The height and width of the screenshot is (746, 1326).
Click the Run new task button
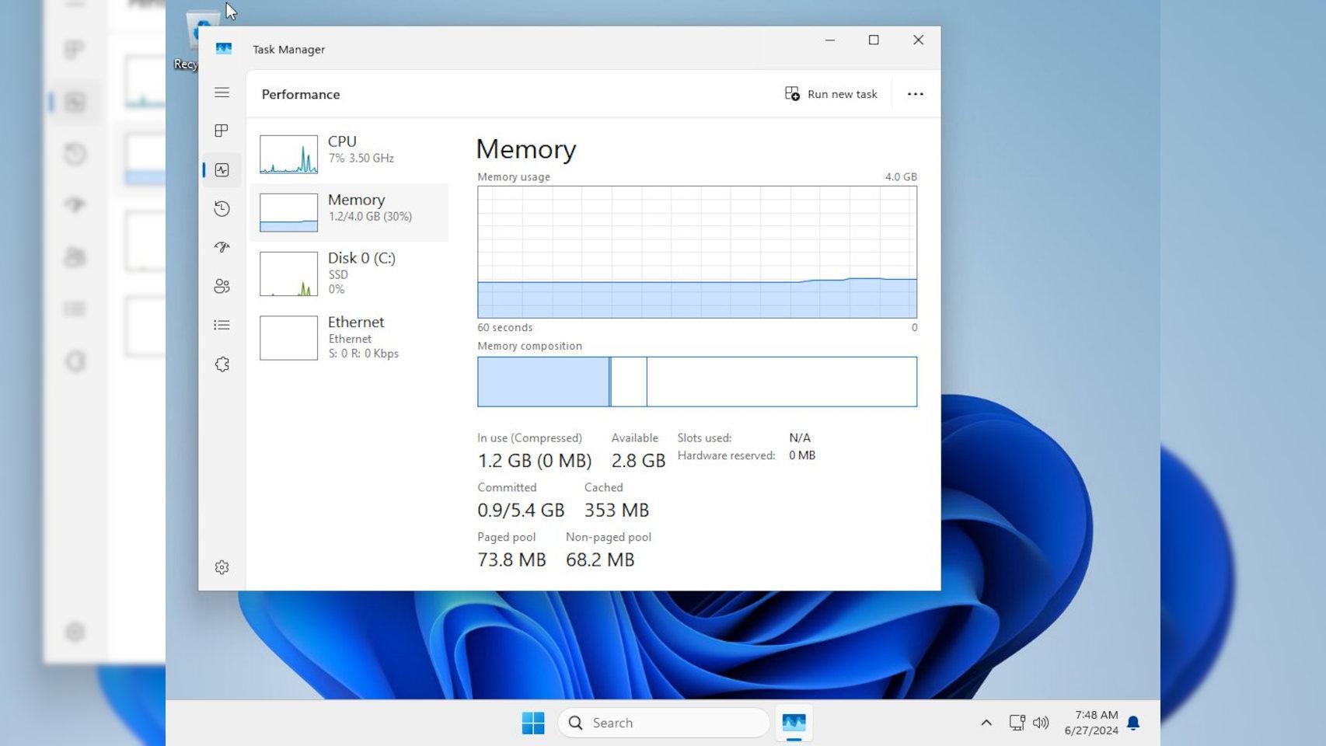tap(830, 94)
